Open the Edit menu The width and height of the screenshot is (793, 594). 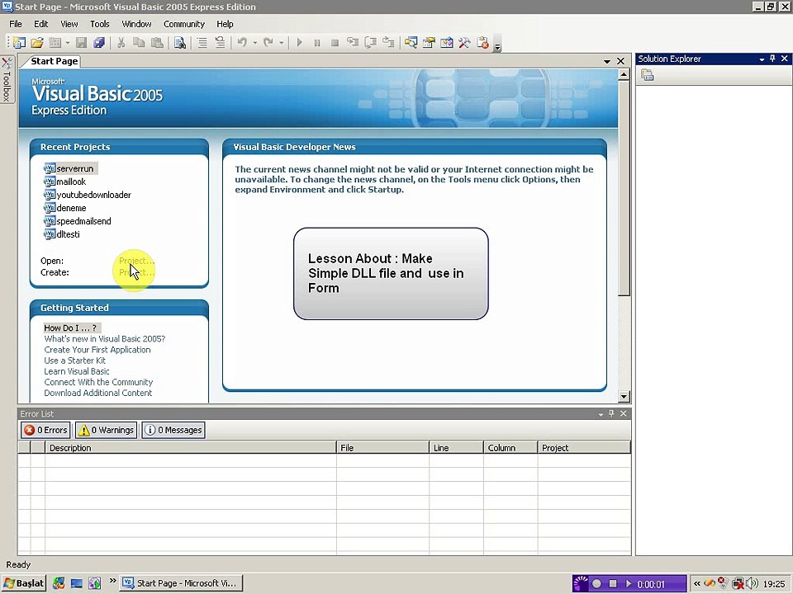click(41, 24)
